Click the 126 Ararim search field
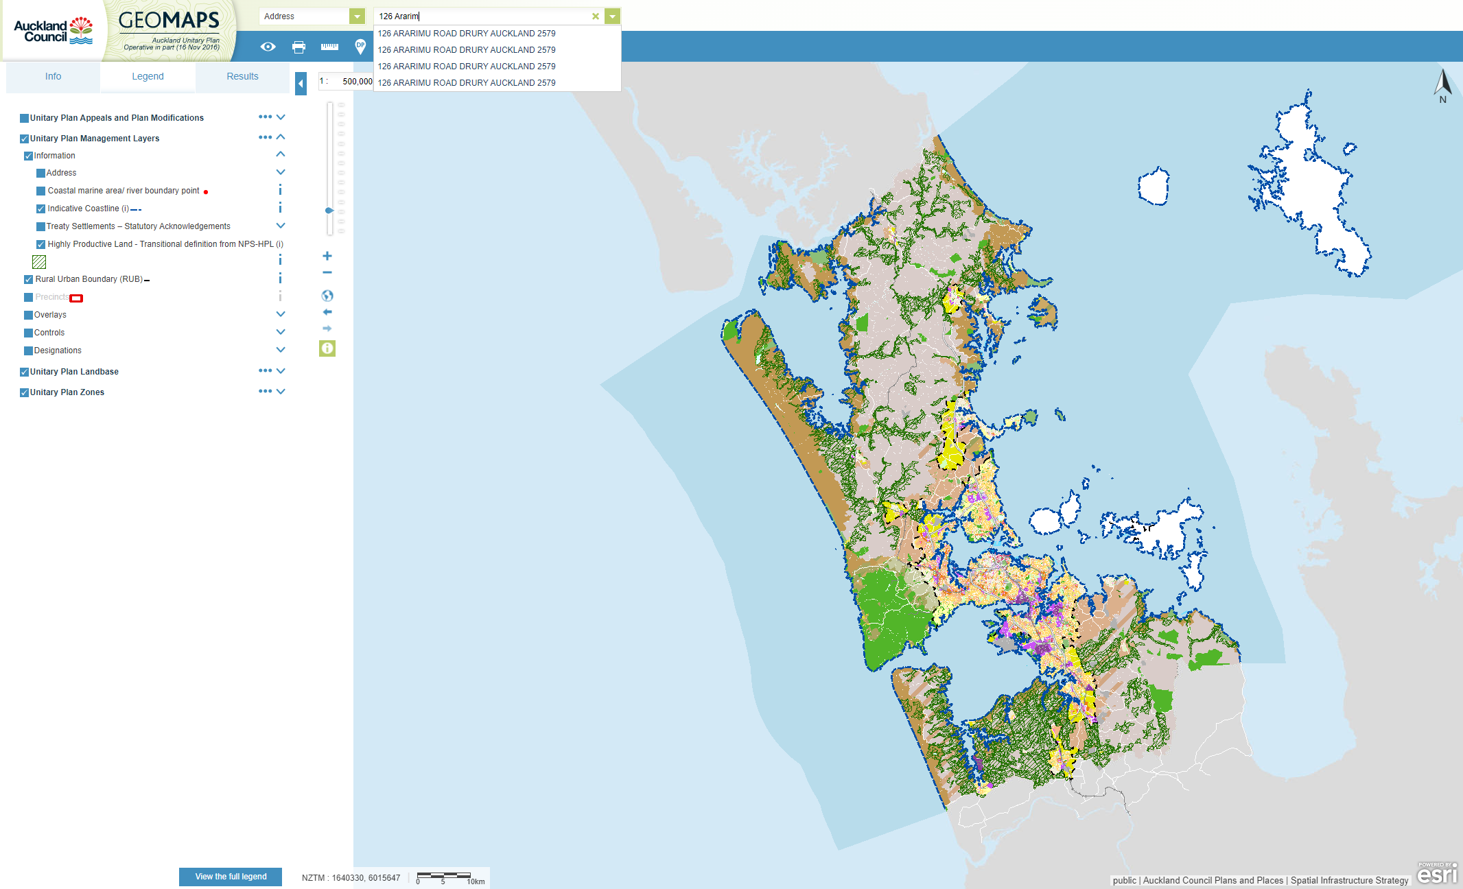 click(484, 16)
